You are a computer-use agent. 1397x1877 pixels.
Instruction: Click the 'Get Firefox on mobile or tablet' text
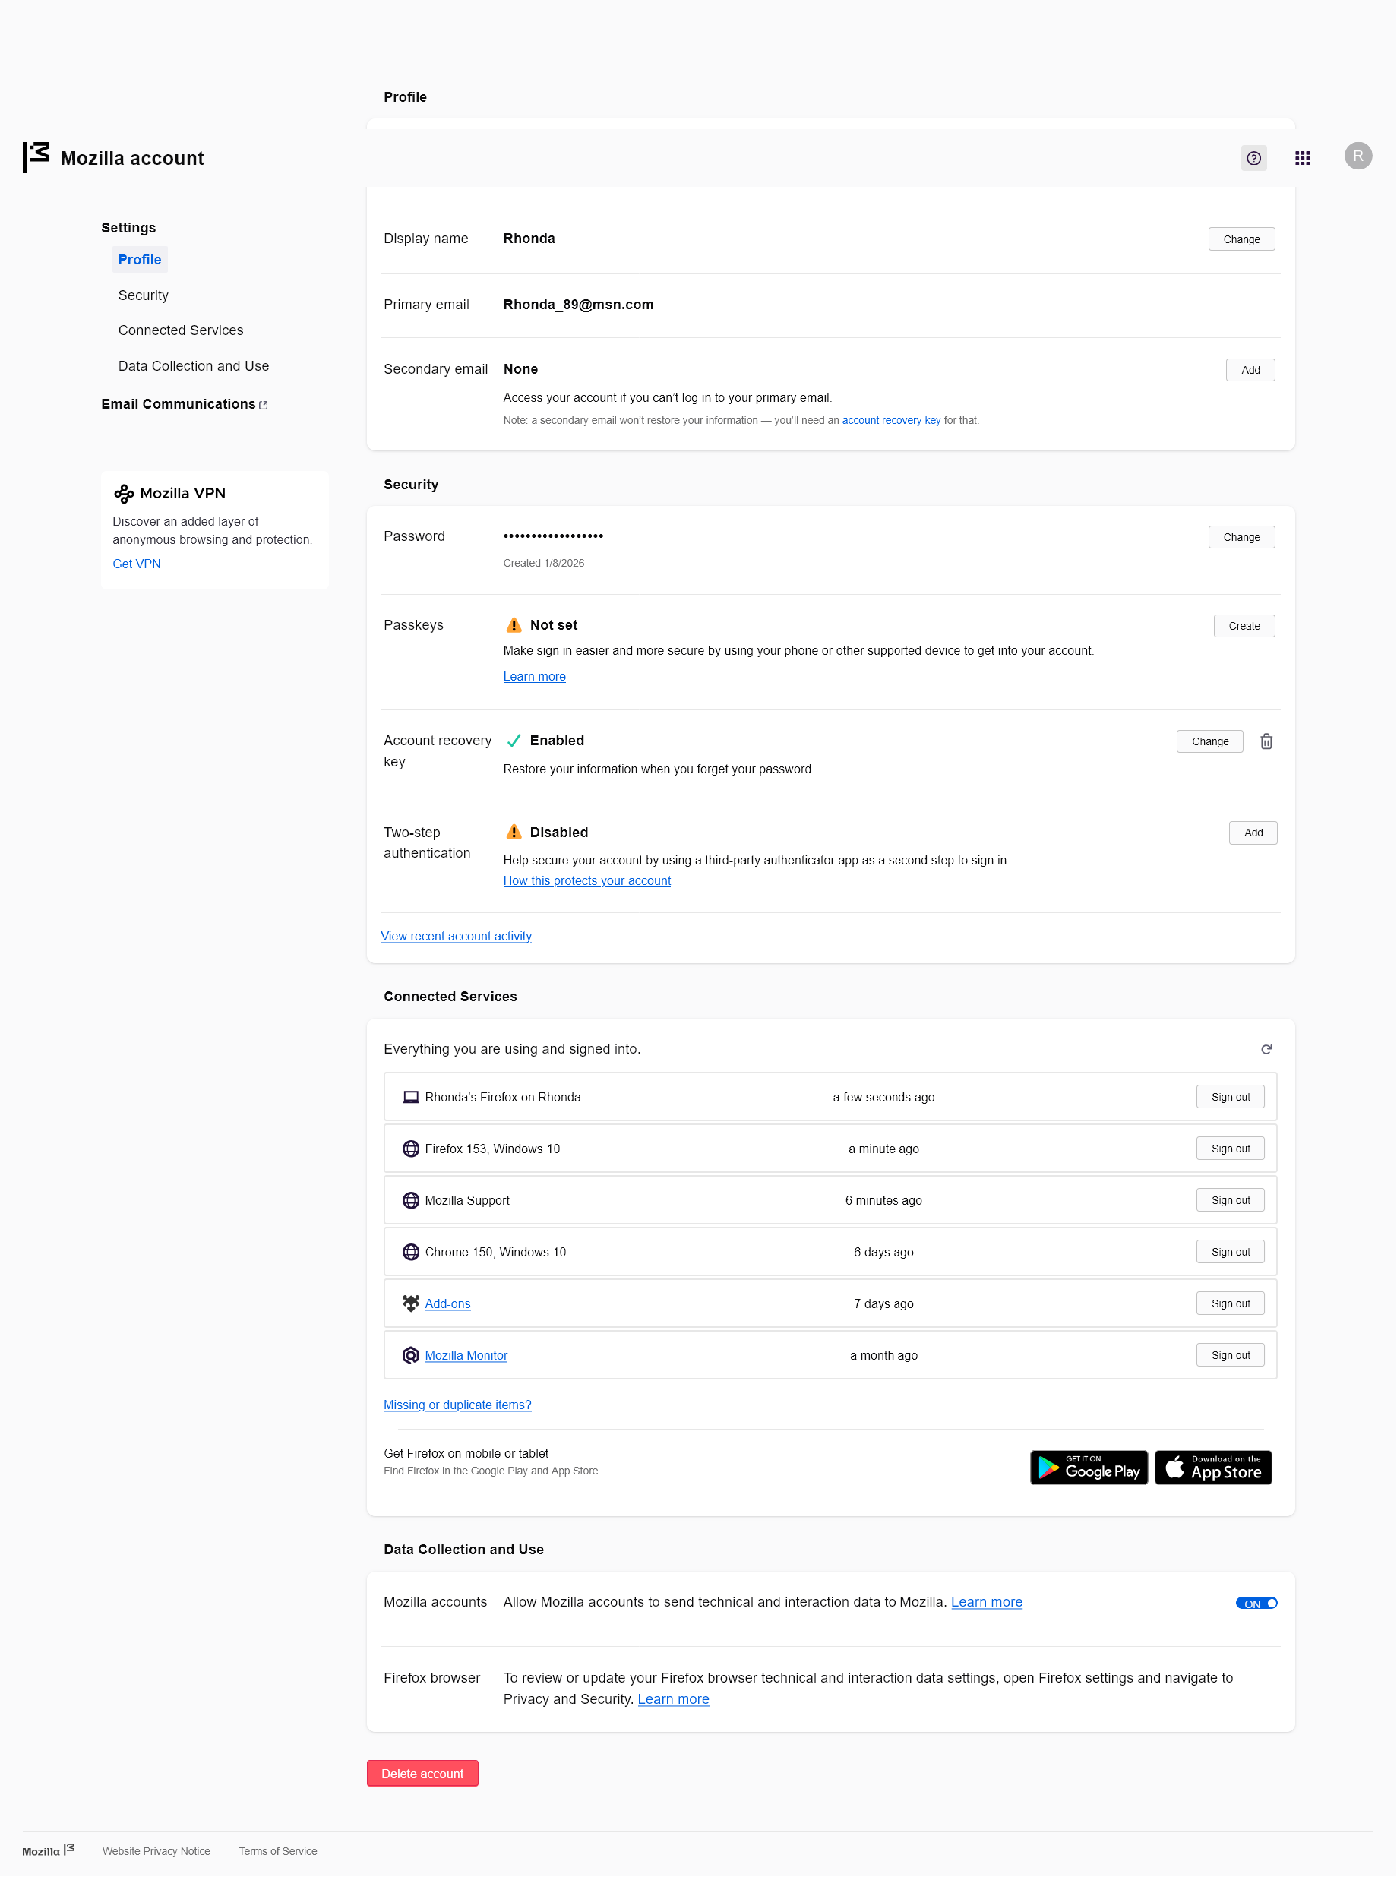click(465, 1453)
